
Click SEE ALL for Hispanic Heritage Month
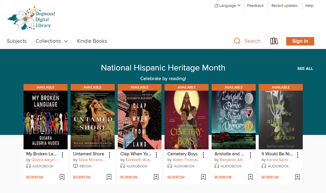coord(305,69)
